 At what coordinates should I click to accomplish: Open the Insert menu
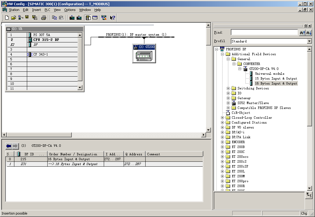(x=36, y=10)
